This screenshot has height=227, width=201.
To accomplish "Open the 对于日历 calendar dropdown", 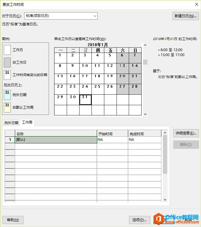I will [61, 16].
